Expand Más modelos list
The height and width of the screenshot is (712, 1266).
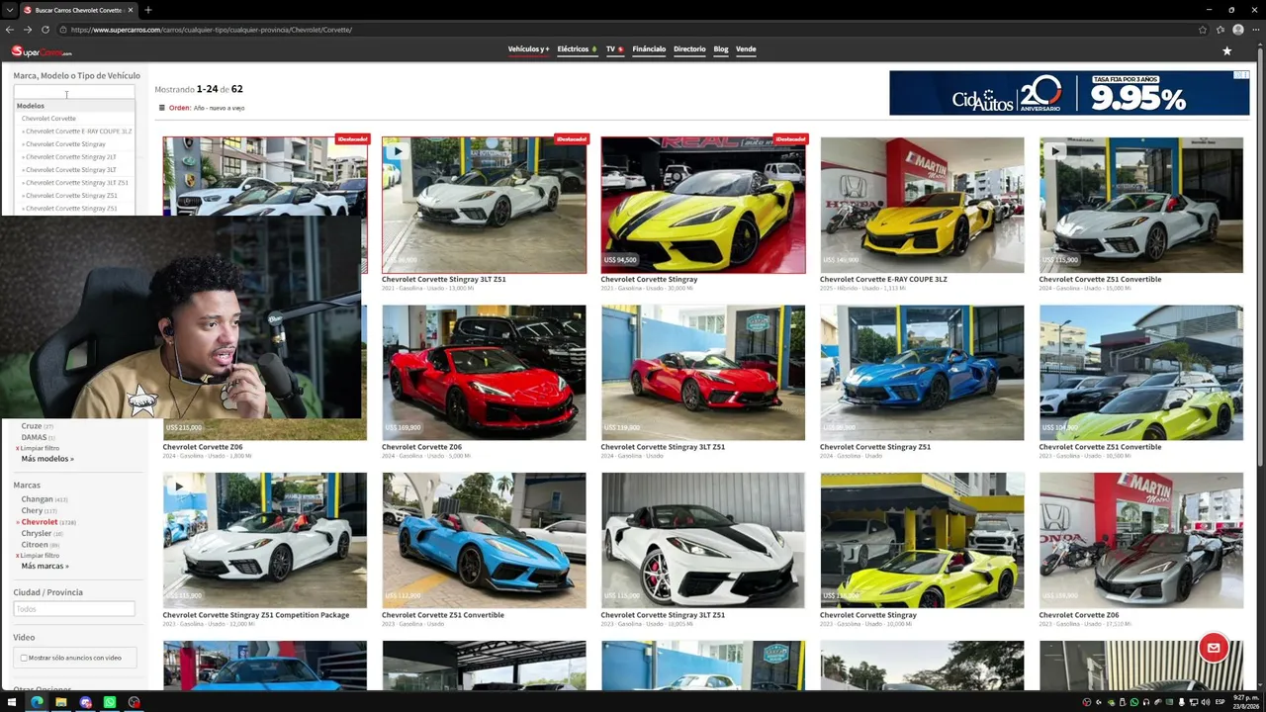47,459
